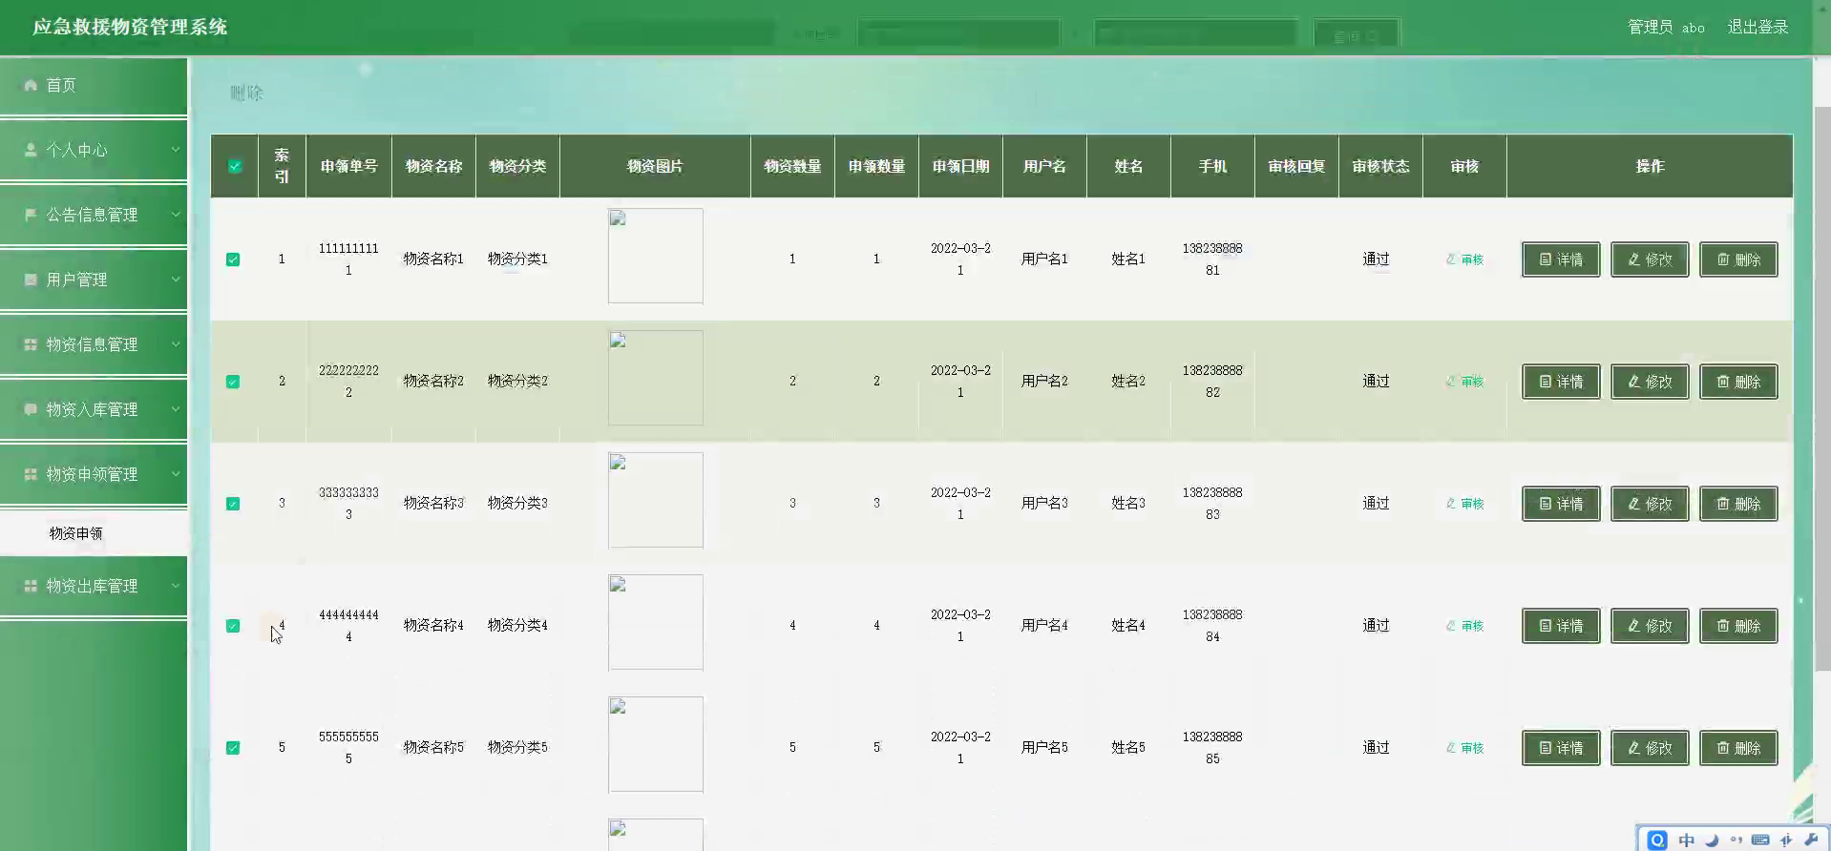The width and height of the screenshot is (1831, 851).
Task: Expand 个人中心 using its chevron
Action: click(176, 150)
